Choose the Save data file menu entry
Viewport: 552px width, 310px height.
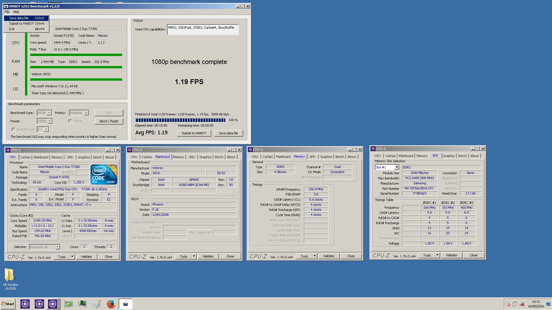(26, 18)
